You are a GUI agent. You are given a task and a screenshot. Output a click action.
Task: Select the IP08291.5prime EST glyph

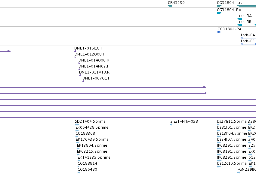219,148
